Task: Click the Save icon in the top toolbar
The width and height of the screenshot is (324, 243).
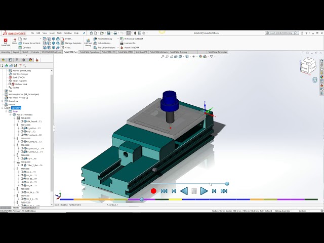Action: point(109,33)
